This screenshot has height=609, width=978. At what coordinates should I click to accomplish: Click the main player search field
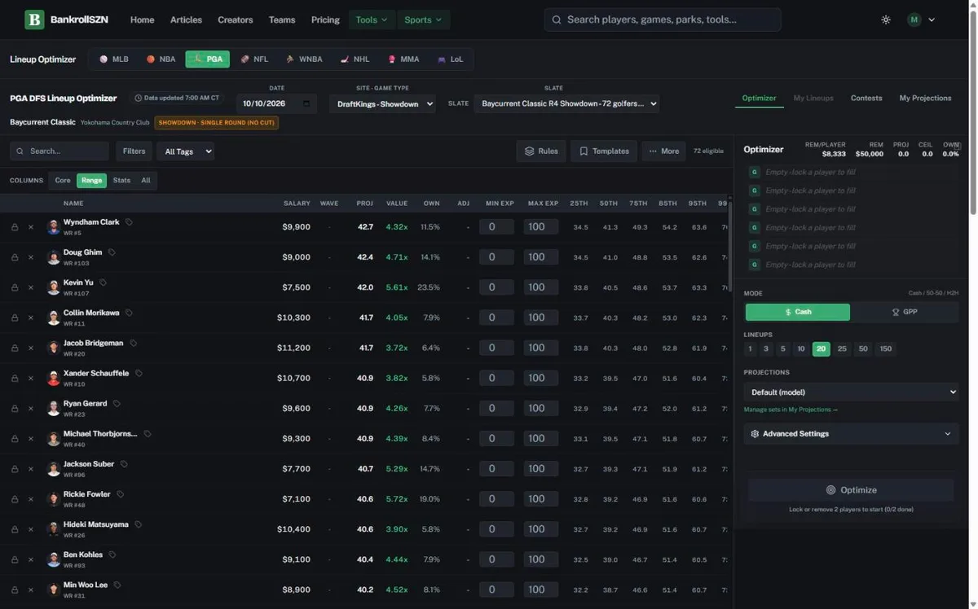pyautogui.click(x=663, y=20)
